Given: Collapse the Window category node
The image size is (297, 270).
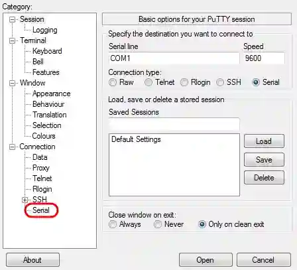Looking at the screenshot, I should pyautogui.click(x=12, y=84).
